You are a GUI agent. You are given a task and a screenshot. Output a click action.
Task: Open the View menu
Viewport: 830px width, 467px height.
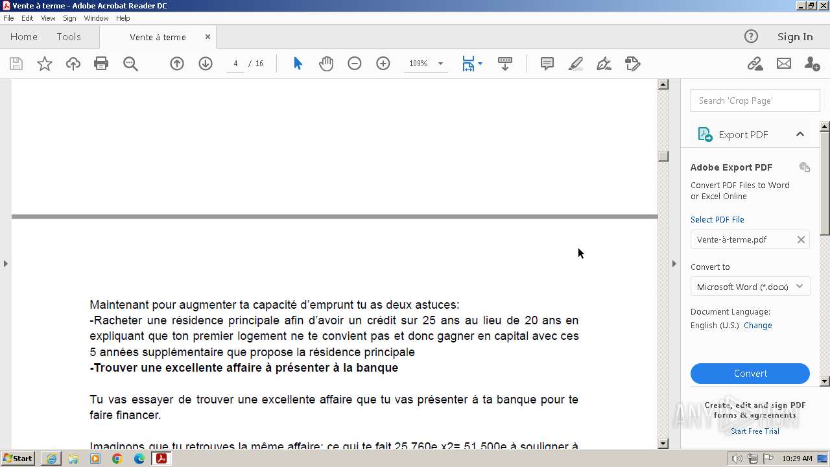point(48,18)
